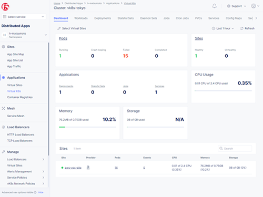Click the Mesh section icon in sidebar

click(x=3, y=108)
